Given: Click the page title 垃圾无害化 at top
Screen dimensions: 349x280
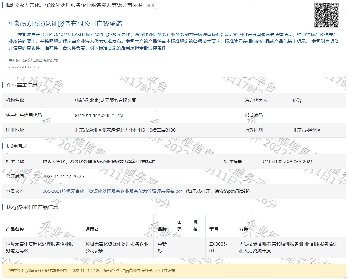Looking at the screenshot, I should (x=78, y=5).
